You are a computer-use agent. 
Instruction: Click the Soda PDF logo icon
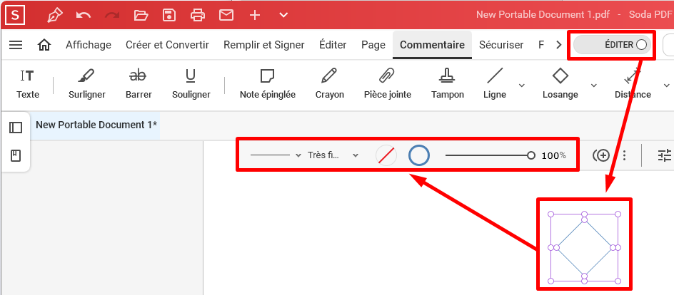tap(15, 15)
